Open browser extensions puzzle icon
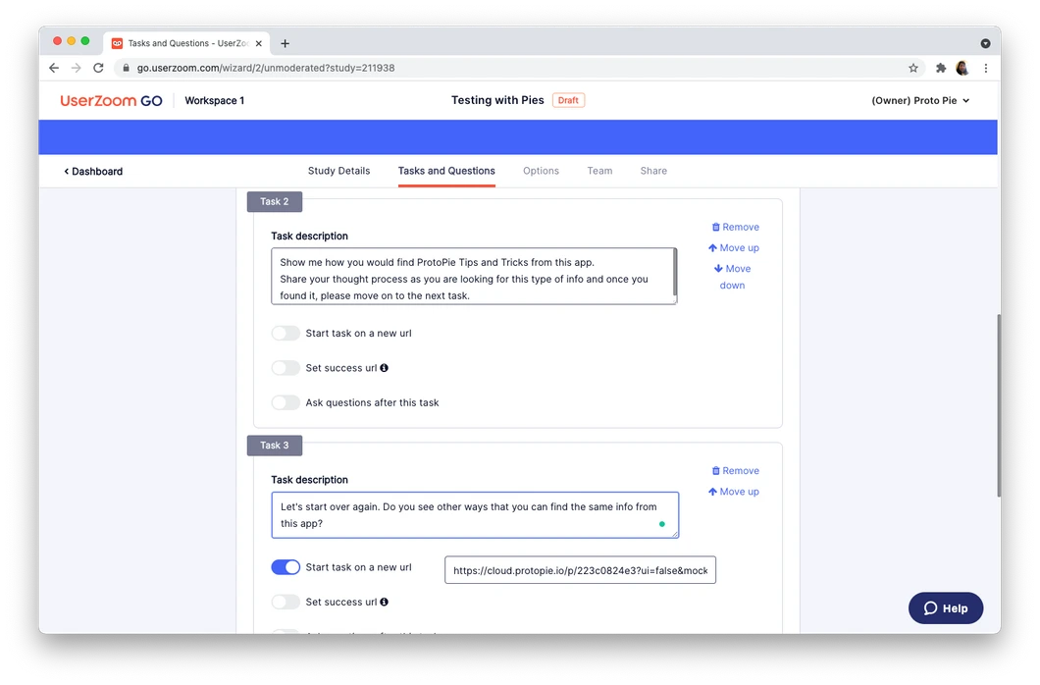 click(x=941, y=68)
